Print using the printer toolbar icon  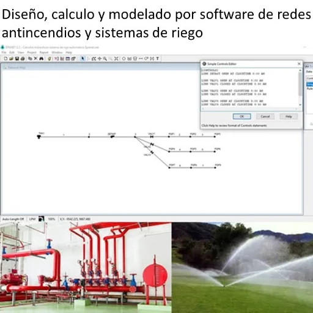click(x=23, y=59)
